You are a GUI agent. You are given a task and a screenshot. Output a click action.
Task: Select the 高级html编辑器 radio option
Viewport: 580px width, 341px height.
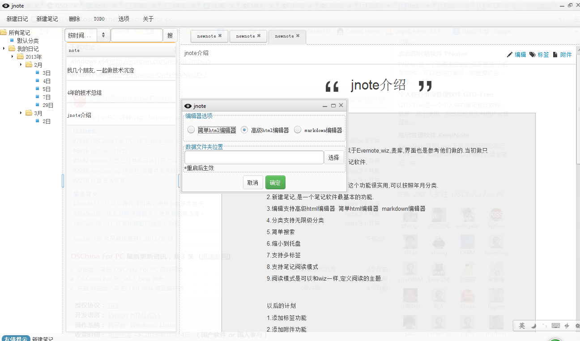pos(244,130)
